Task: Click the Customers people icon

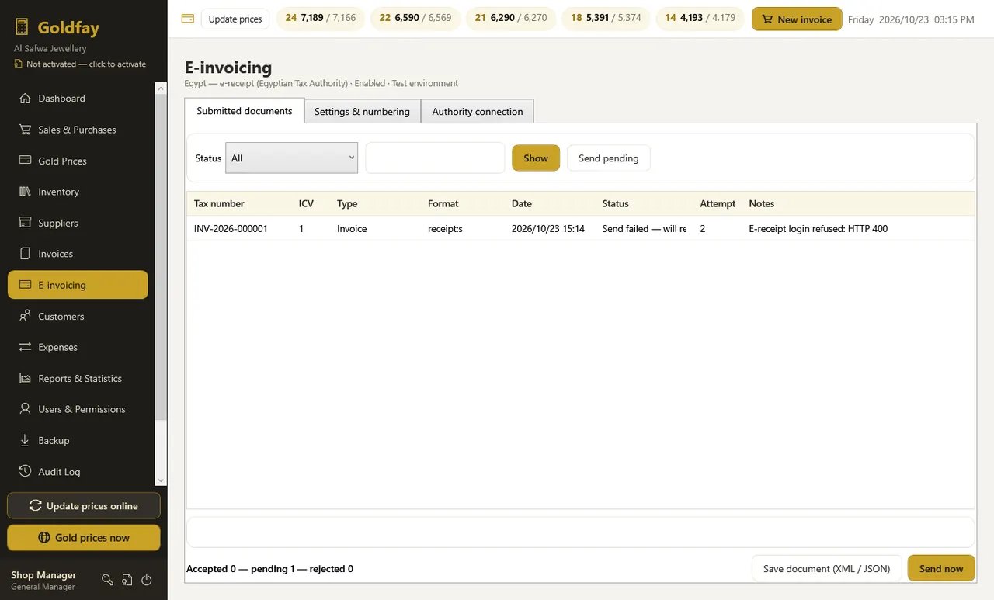Action: [24, 316]
